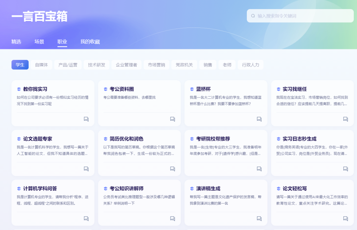
Task: Switch to the 精选 tab
Action: [16, 42]
